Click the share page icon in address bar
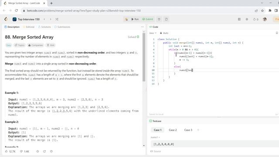The image size is (279, 157). (256, 10)
